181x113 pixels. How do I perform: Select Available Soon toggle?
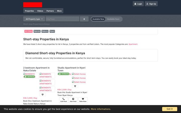(113, 19)
